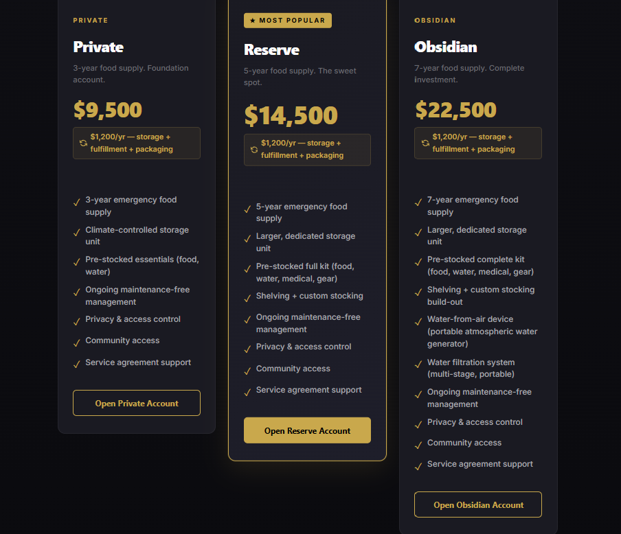Click checkmark beside Pre-stocked full kit
621x534 pixels.
coord(247,269)
